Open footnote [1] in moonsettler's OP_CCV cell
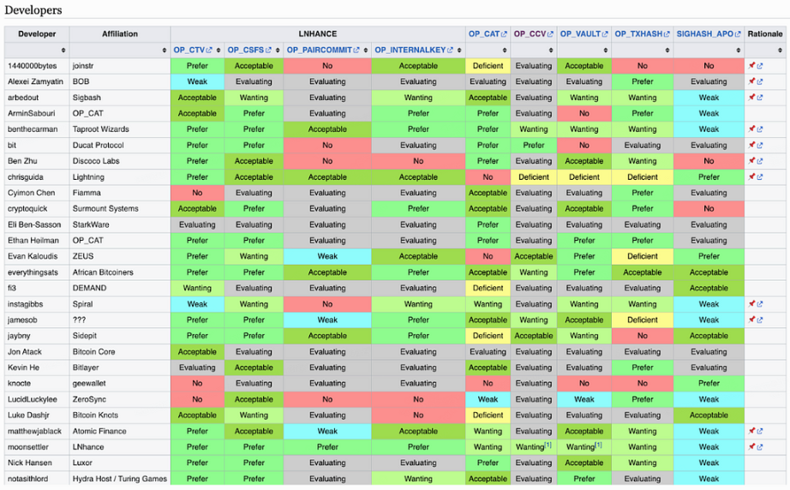The height and width of the screenshot is (490, 790). tap(548, 445)
